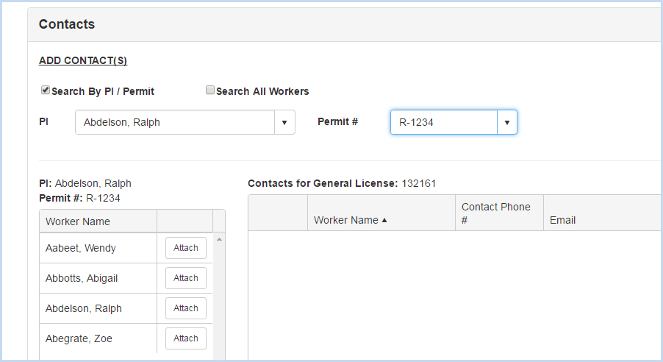Click the Permit # field showing R-1234
The width and height of the screenshot is (663, 362).
point(443,122)
